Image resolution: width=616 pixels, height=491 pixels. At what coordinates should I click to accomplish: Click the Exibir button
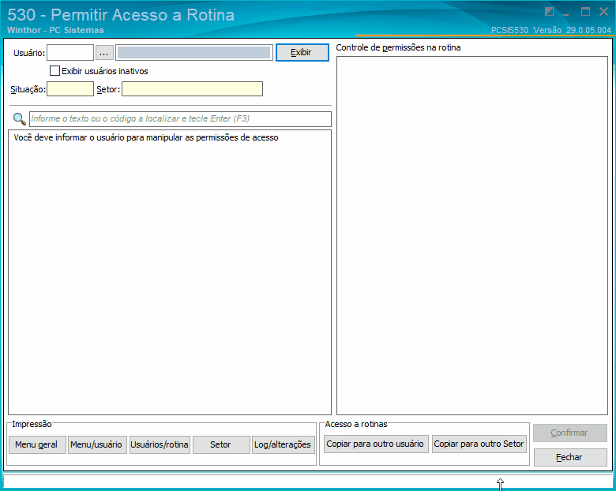pyautogui.click(x=302, y=52)
